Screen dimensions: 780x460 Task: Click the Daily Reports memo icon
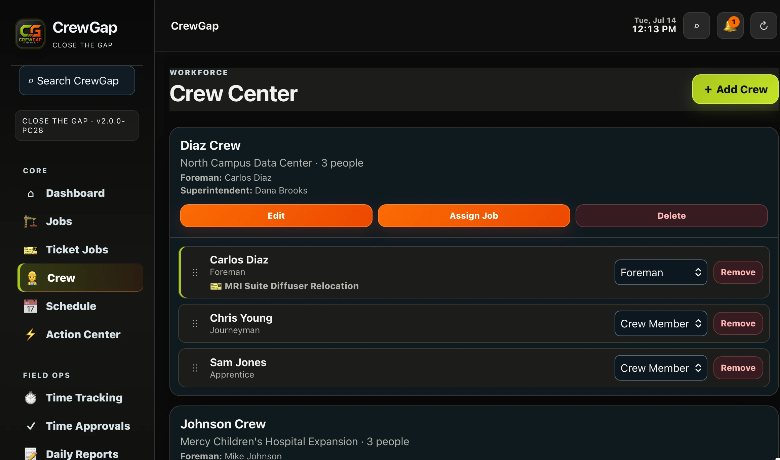pyautogui.click(x=31, y=454)
